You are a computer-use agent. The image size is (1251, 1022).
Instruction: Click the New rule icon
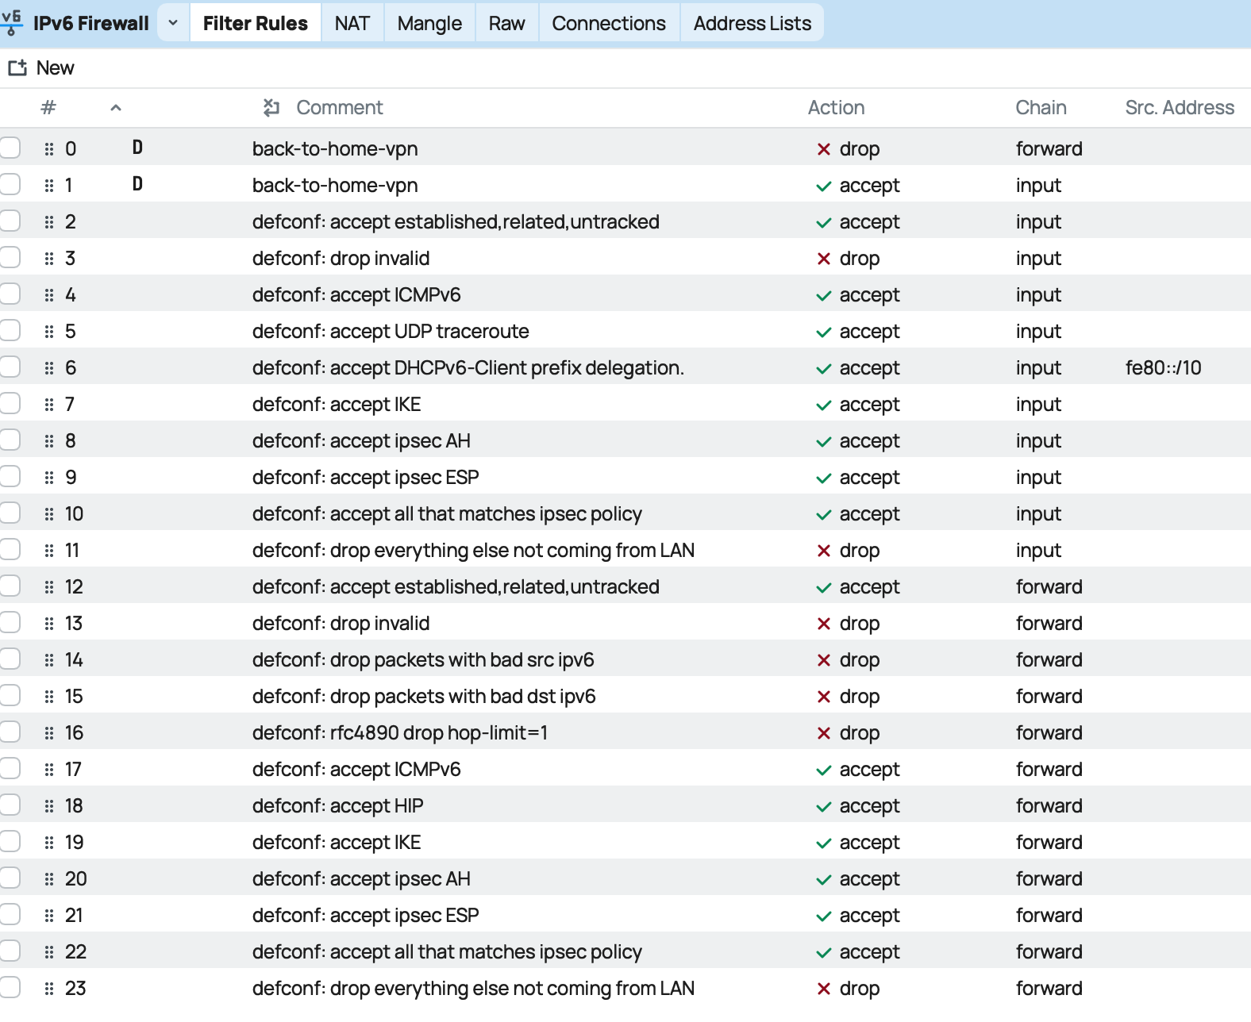(x=17, y=68)
